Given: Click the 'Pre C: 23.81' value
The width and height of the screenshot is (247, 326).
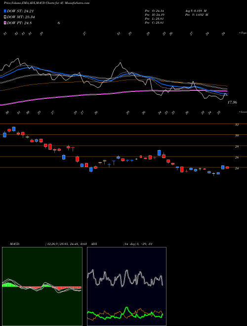Looking at the screenshot, I should click(154, 23).
